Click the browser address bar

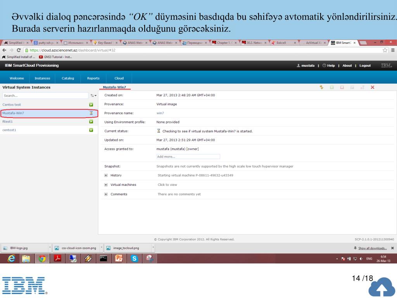coord(202,50)
